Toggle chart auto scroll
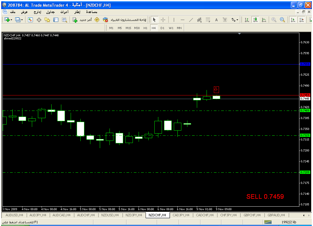The image size is (313, 226). pyautogui.click(x=293, y=20)
